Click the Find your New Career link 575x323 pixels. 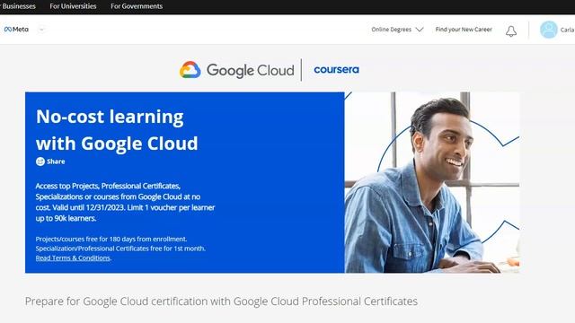[464, 30]
